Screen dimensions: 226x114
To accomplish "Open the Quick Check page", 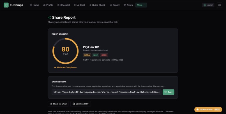I will 97,5.
